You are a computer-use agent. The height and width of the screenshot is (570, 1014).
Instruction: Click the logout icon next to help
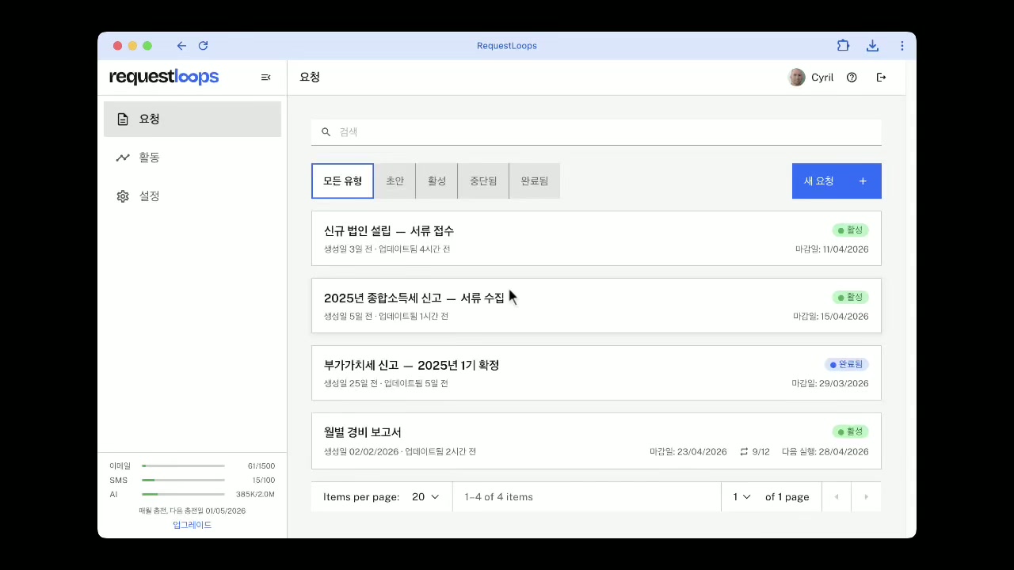pyautogui.click(x=881, y=78)
